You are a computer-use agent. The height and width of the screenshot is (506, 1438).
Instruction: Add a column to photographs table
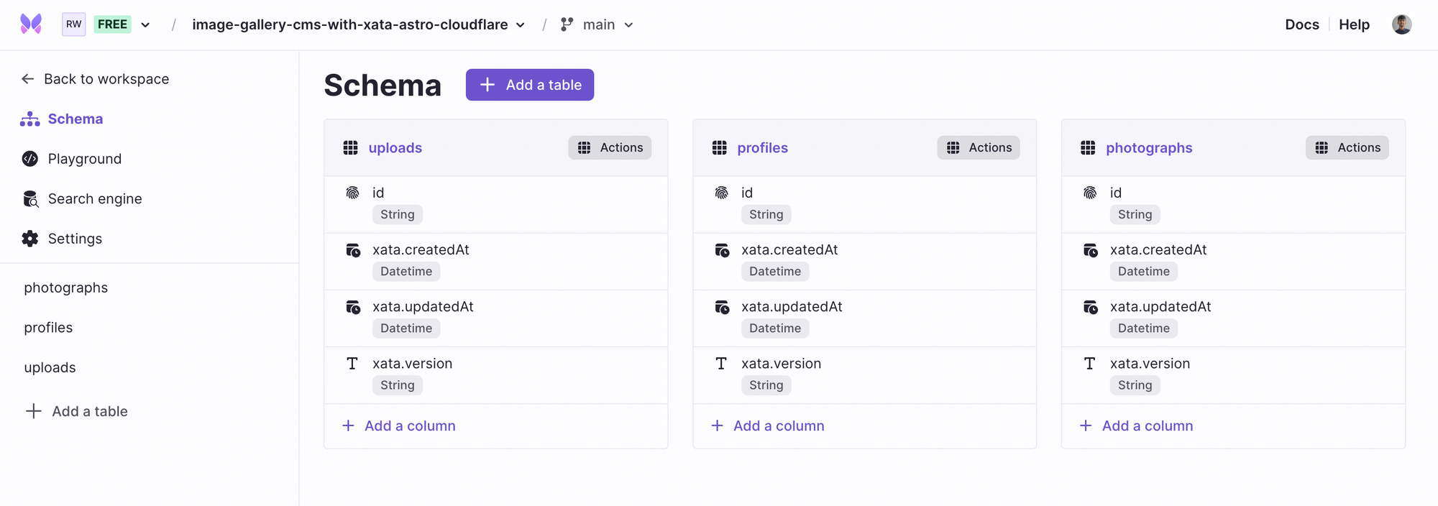click(1137, 425)
